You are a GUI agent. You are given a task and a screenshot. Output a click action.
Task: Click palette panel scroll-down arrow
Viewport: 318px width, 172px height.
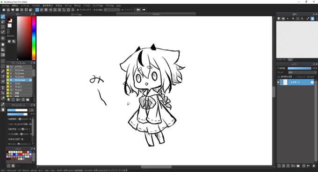coord(34,162)
